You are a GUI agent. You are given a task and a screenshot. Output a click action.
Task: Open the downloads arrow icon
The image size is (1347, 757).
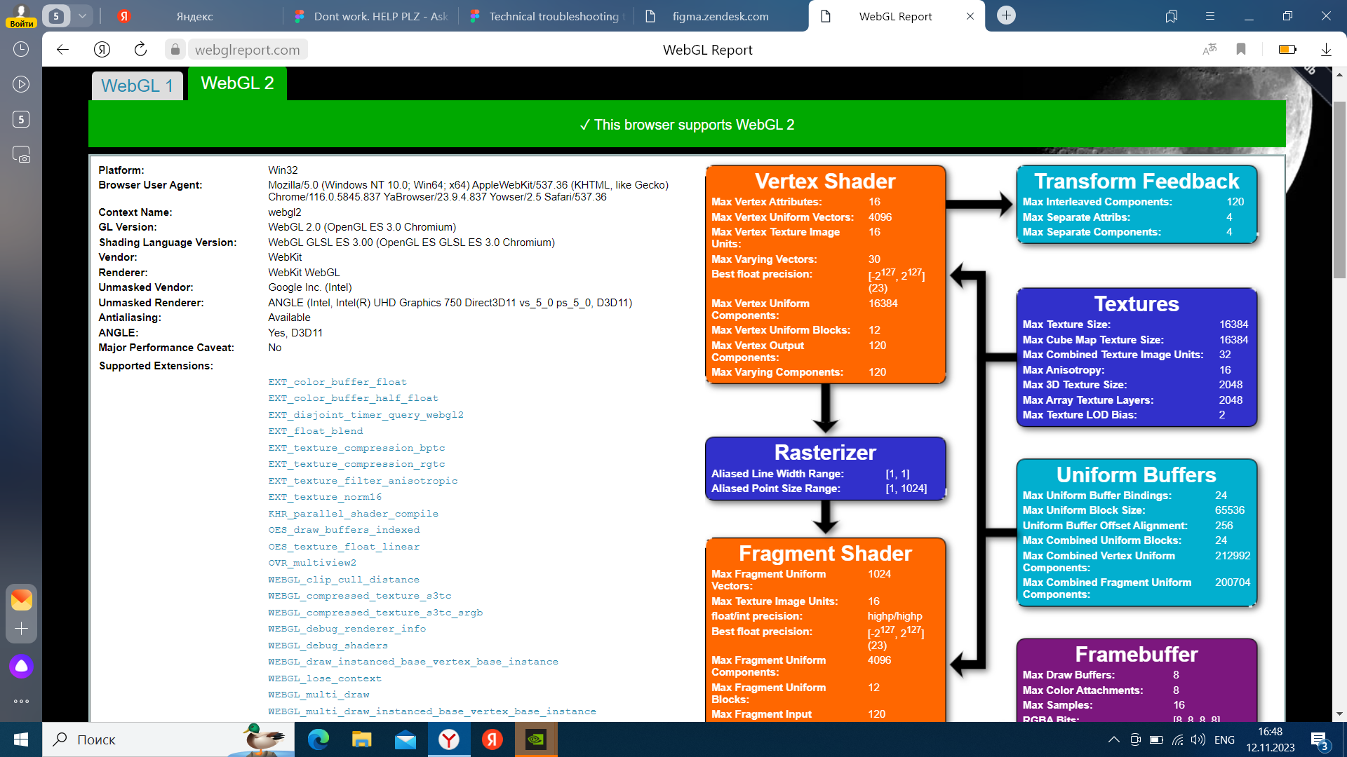[1326, 49]
